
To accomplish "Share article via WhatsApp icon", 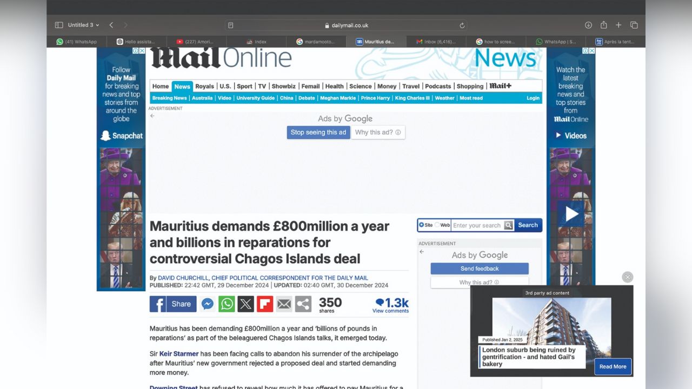I will tap(227, 304).
